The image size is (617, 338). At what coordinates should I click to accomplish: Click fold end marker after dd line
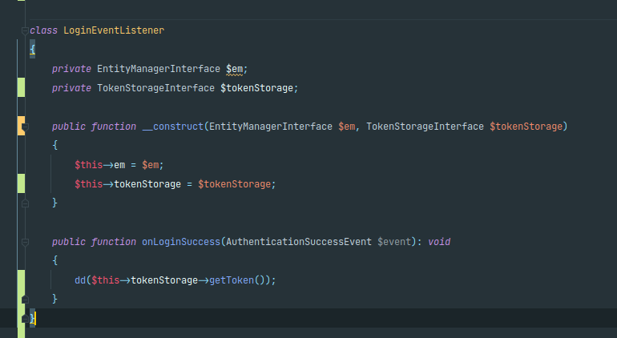25,300
